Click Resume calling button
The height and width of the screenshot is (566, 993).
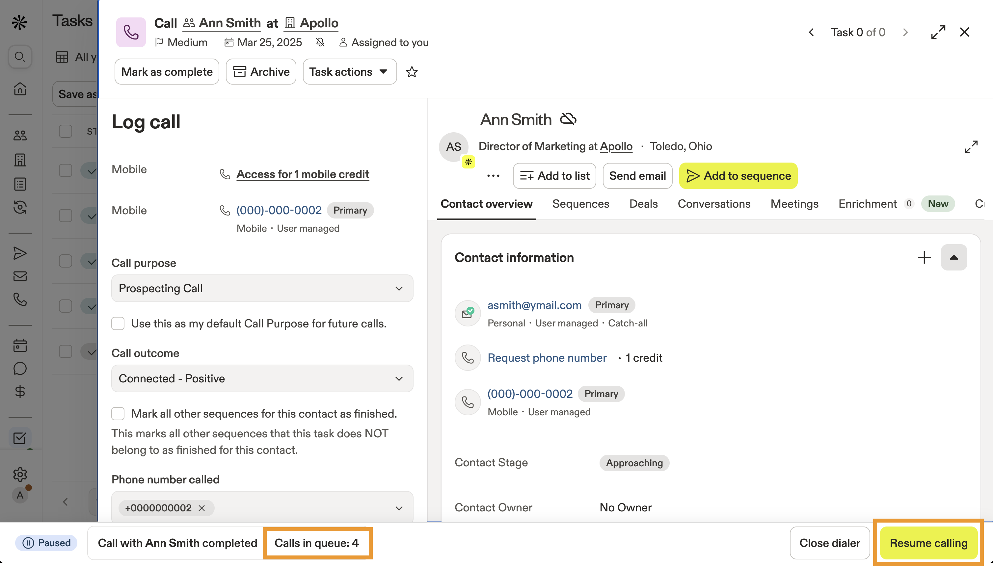click(x=928, y=543)
